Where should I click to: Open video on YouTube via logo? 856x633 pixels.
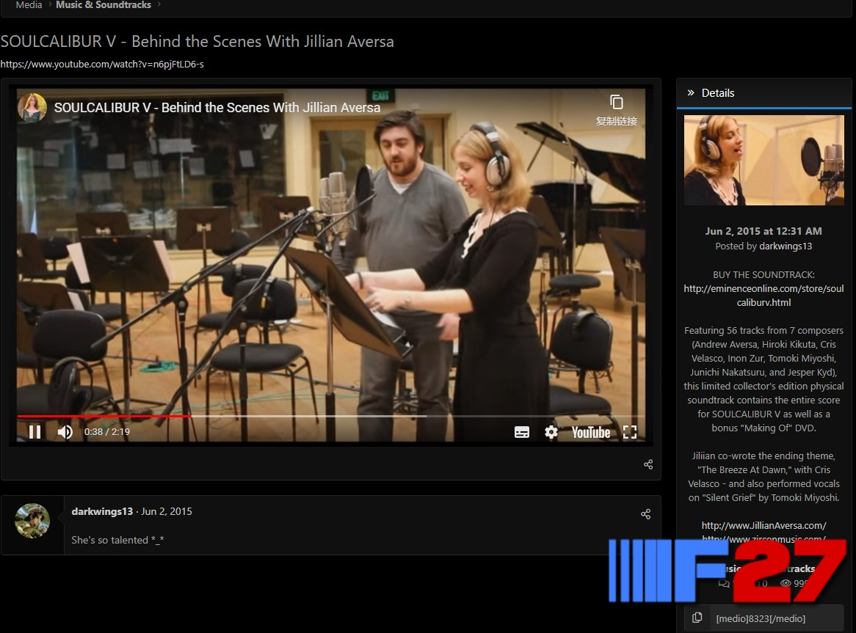591,432
